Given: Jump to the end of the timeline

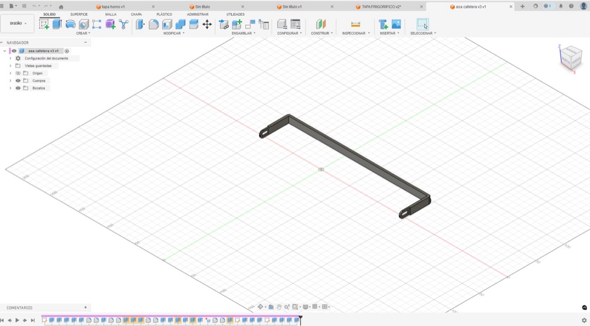Looking at the screenshot, I should click(x=32, y=320).
